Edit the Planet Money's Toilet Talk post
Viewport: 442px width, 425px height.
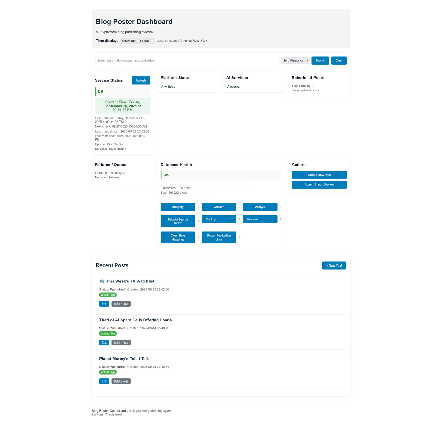pos(104,381)
